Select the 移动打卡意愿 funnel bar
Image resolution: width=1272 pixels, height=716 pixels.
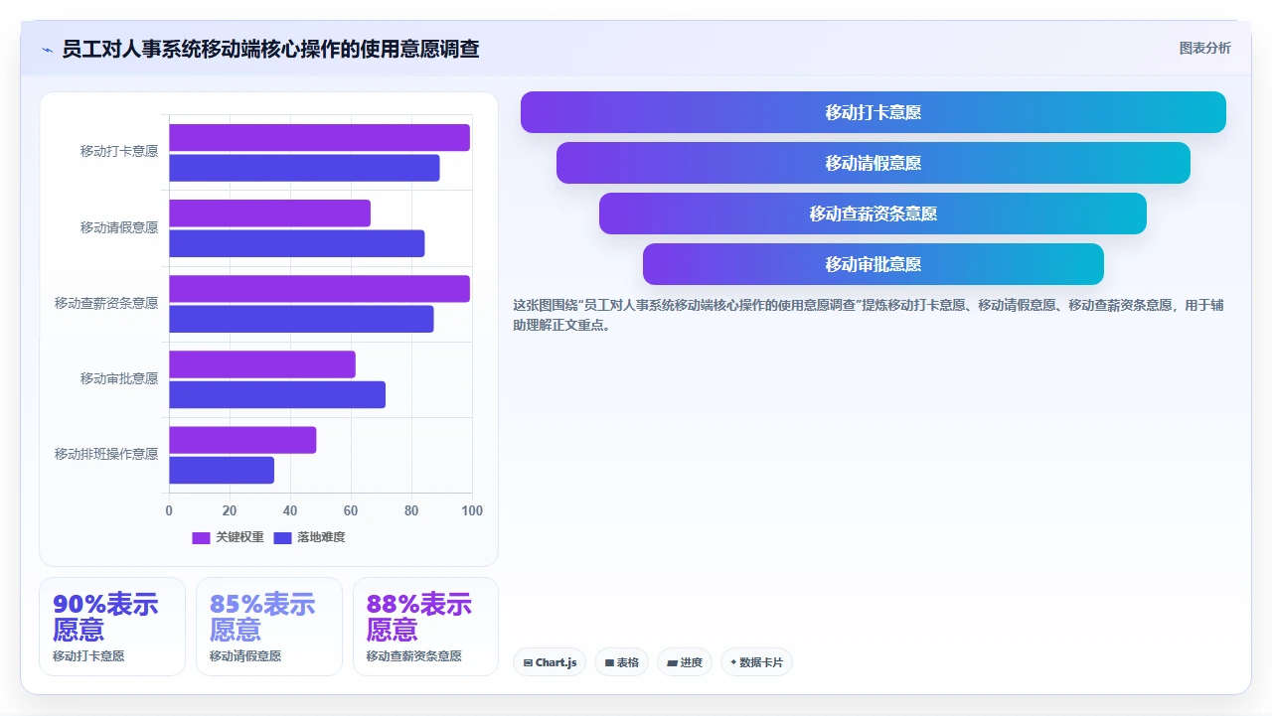[873, 112]
